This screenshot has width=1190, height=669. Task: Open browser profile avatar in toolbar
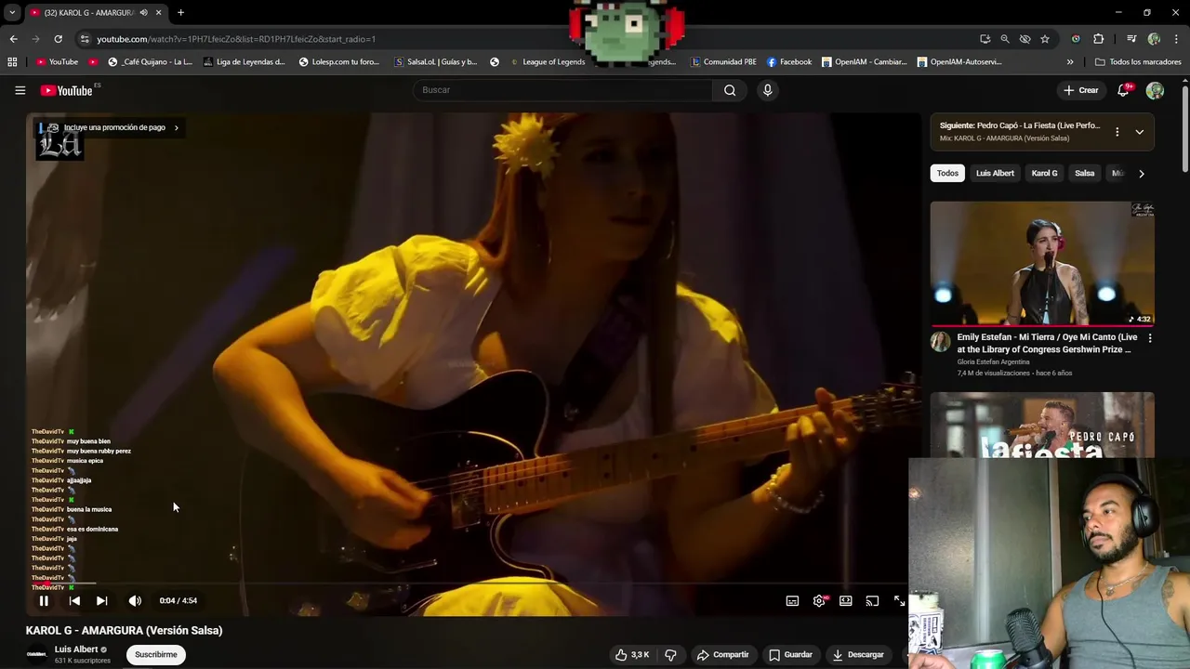tap(1154, 39)
